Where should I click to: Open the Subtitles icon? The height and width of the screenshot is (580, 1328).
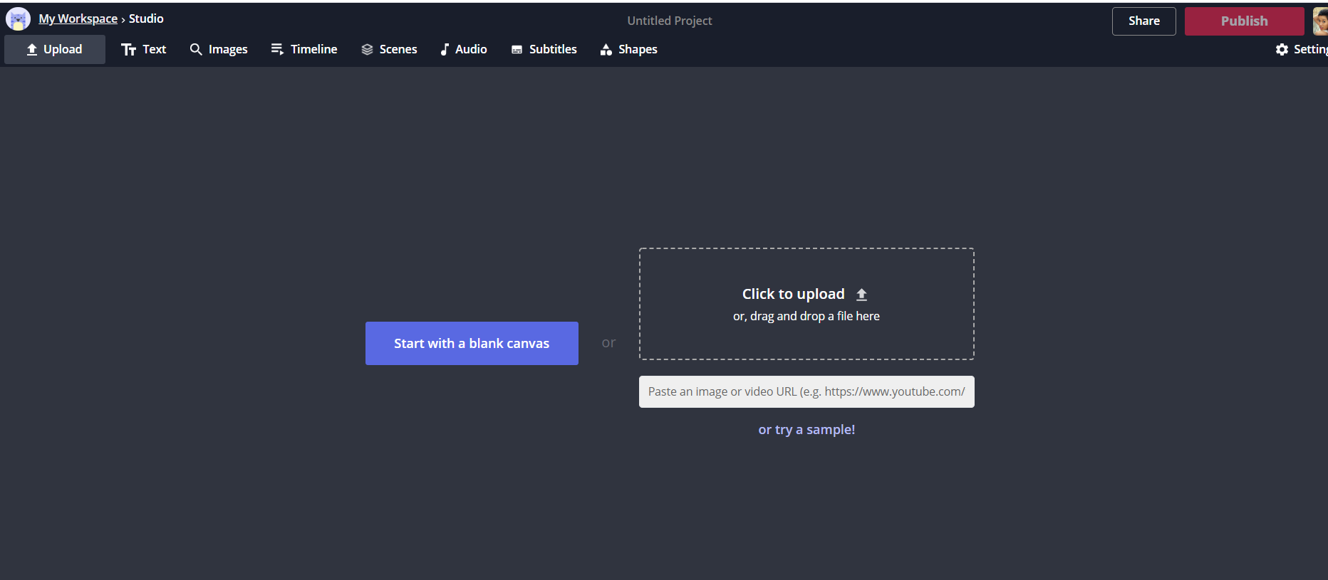click(517, 49)
